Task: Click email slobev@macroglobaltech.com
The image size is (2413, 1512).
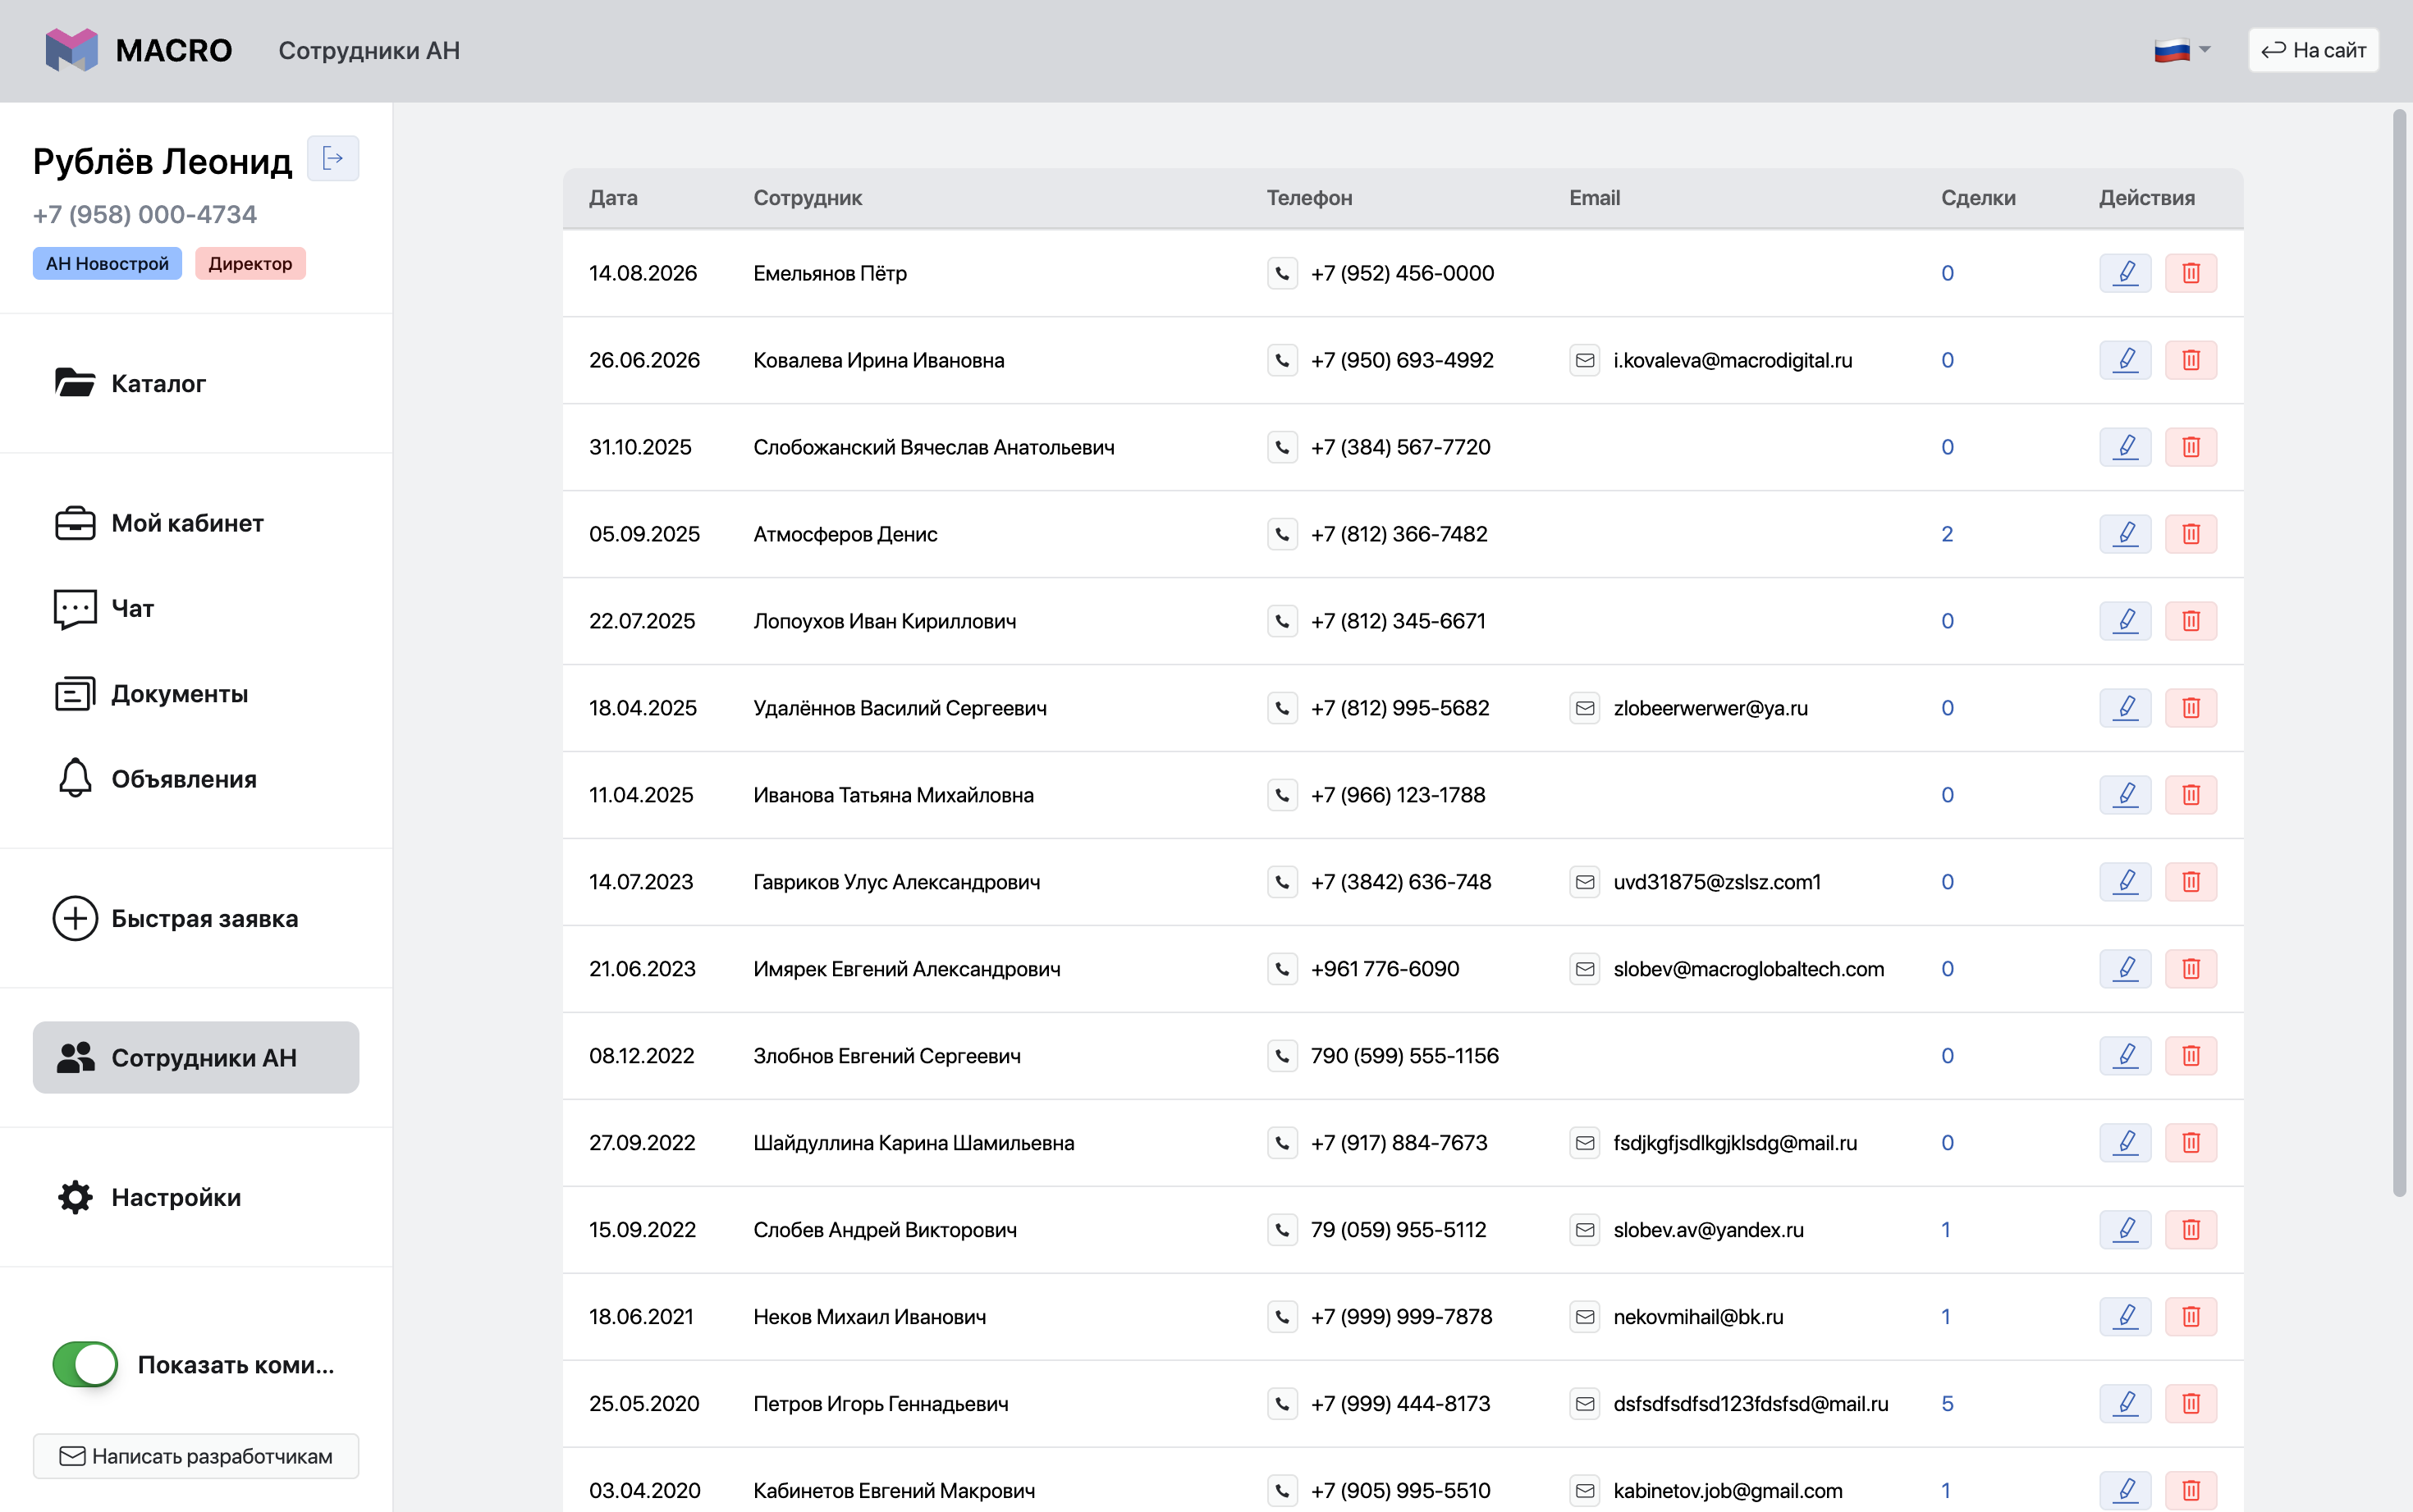Action: point(1749,969)
